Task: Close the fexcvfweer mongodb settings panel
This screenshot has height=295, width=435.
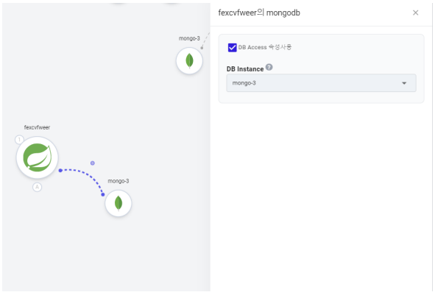Action: [x=415, y=13]
